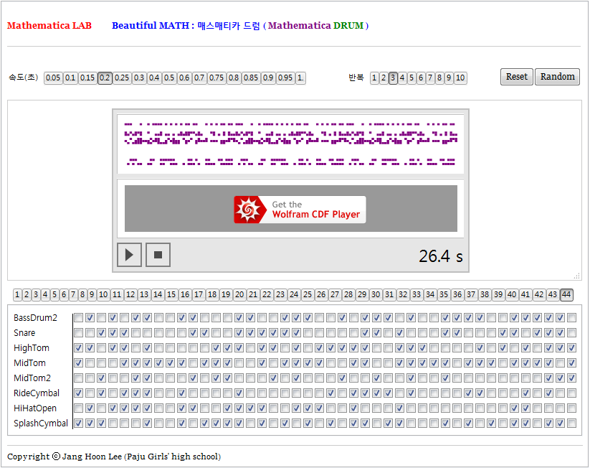
Task: Set speed to 0.5 seconds
Action: (x=169, y=78)
